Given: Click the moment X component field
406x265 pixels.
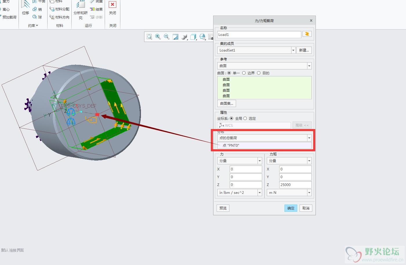Looking at the screenshot, I should (x=296, y=169).
